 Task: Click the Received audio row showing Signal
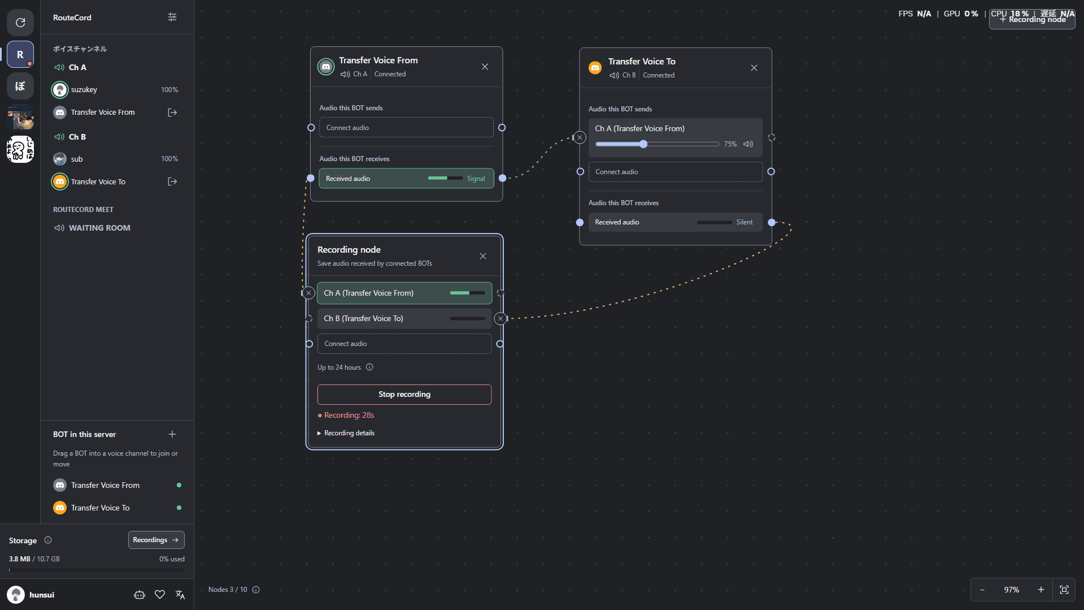click(406, 179)
